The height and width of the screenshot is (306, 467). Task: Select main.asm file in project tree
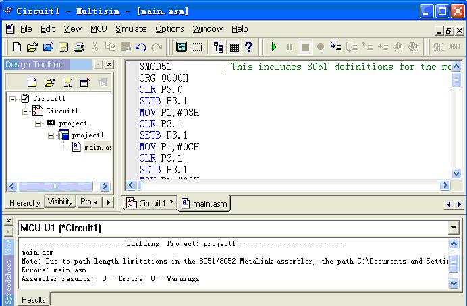97,148
